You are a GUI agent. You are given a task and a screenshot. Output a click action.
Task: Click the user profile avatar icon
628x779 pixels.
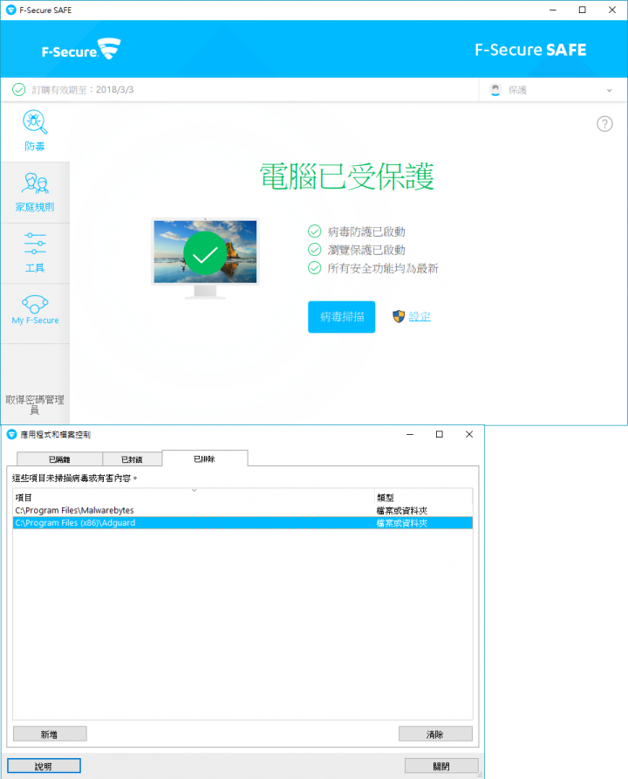[x=495, y=90]
